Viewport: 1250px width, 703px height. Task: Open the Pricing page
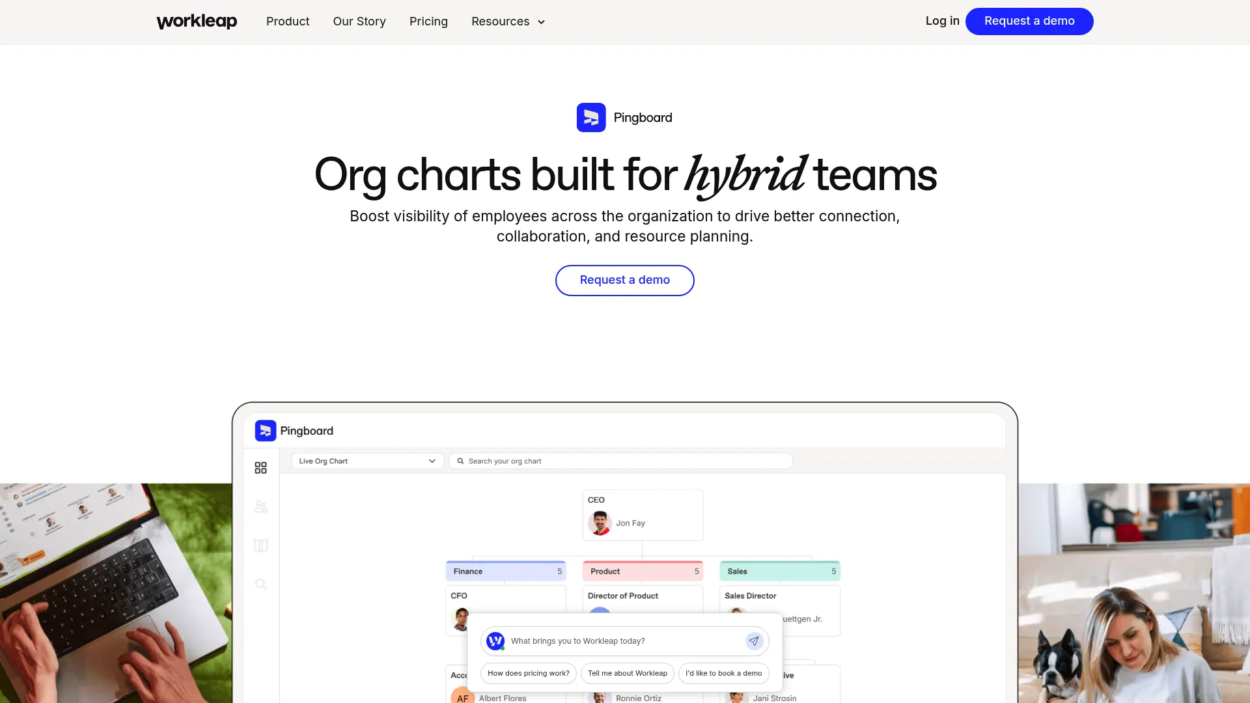[428, 21]
